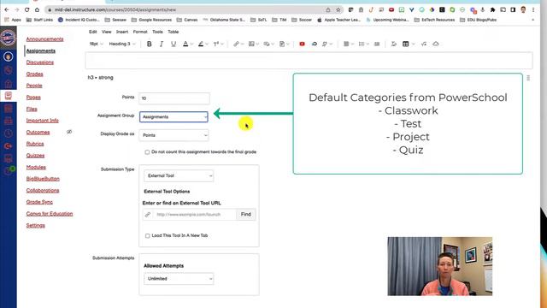Click the Find button for external tool
This screenshot has width=547, height=308.
point(246,215)
